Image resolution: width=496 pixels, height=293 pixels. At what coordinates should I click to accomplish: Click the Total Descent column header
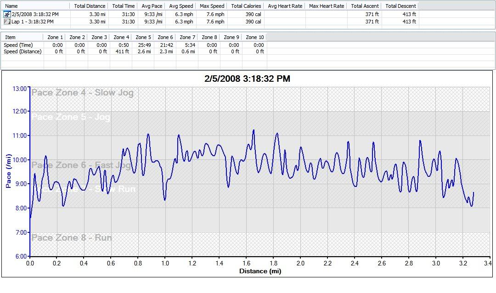tap(400, 6)
